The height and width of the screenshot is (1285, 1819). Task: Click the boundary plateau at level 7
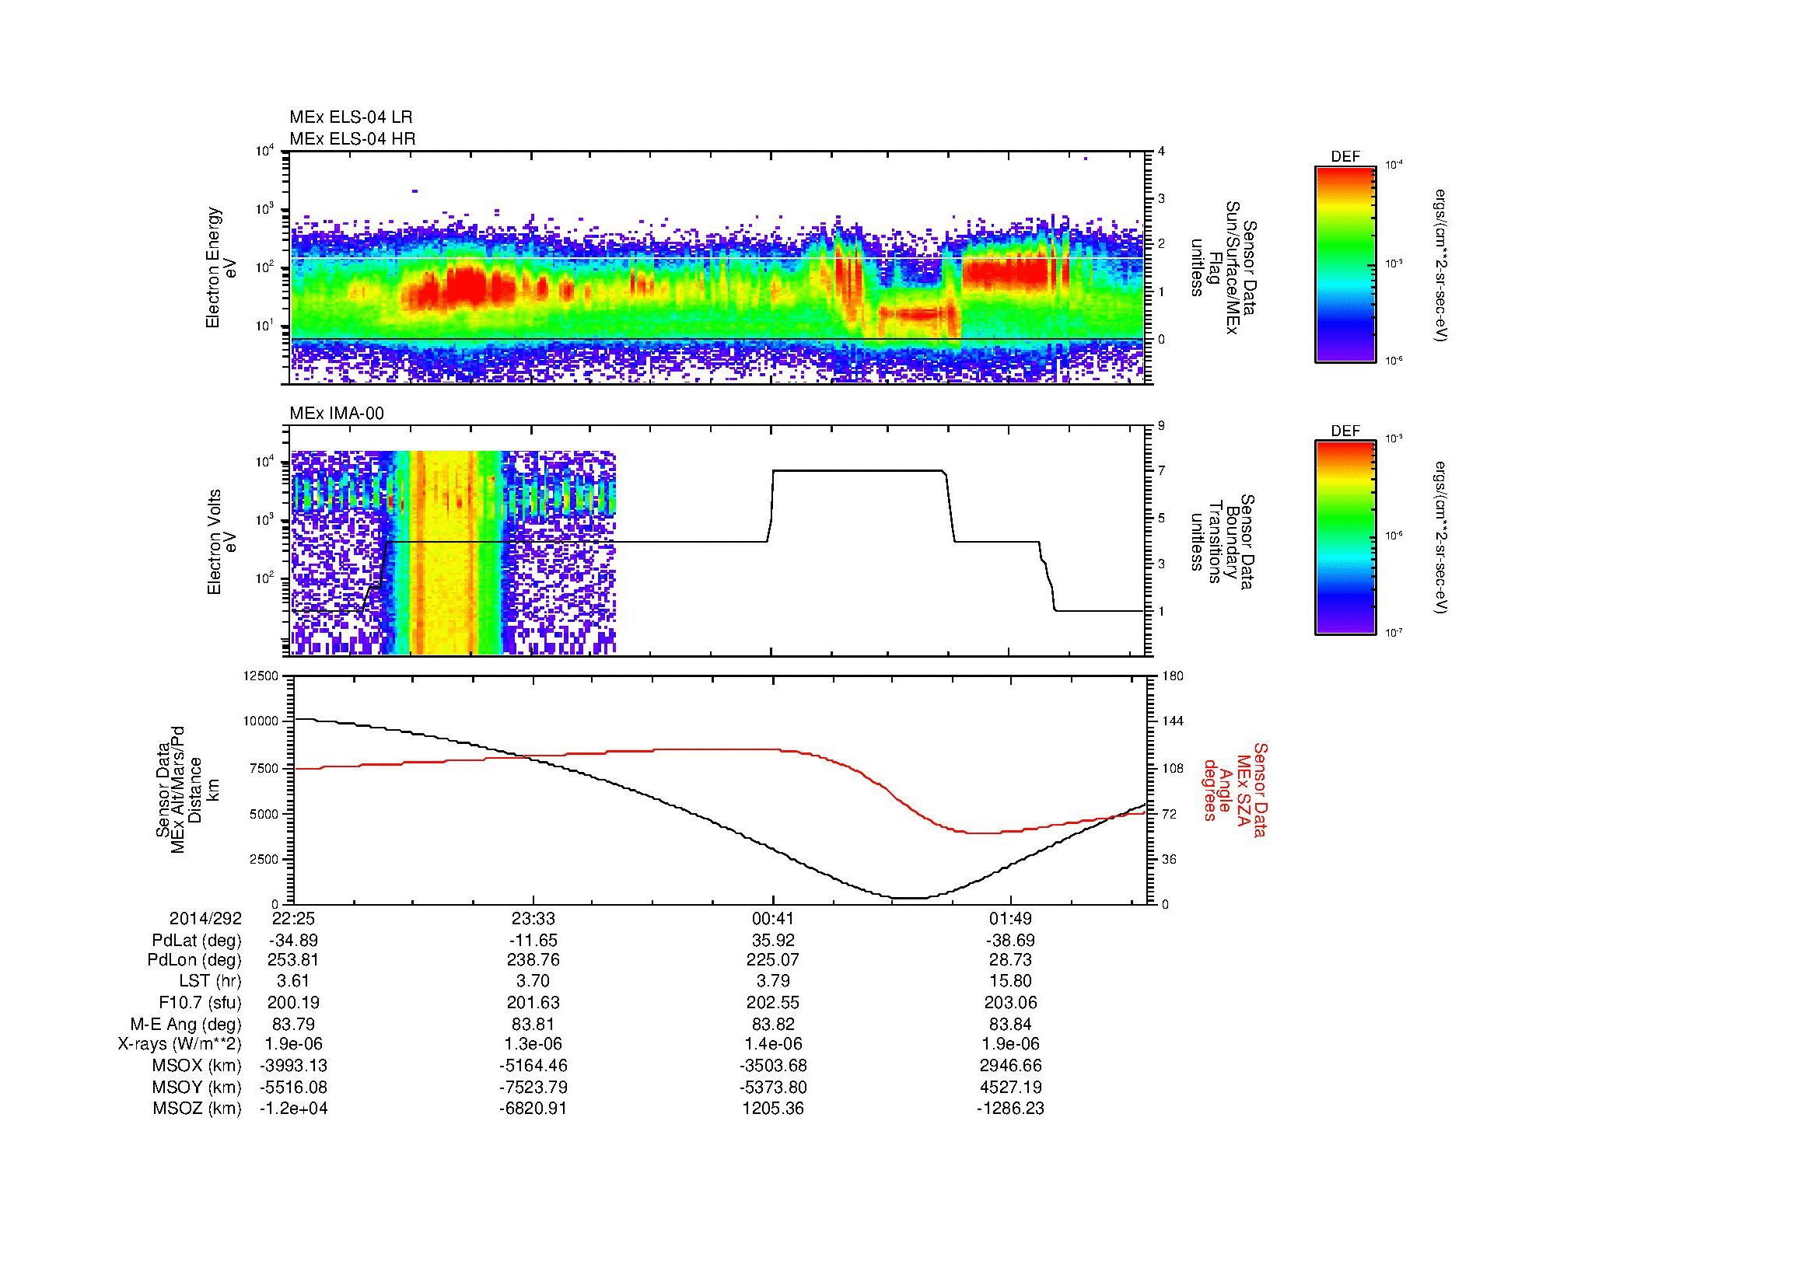tap(858, 471)
